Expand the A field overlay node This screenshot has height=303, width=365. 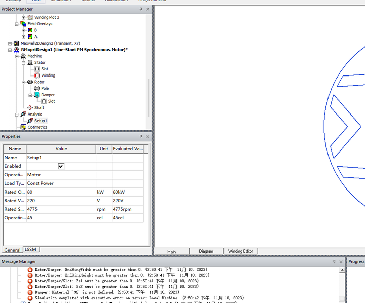pos(23,37)
